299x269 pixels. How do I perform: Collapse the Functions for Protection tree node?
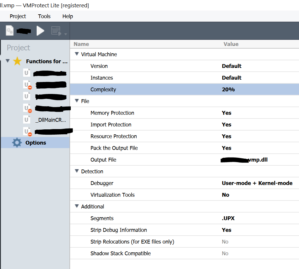point(8,61)
